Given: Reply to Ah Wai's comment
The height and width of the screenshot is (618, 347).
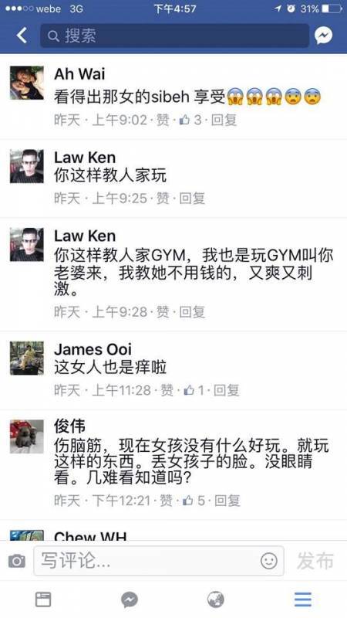Looking at the screenshot, I should click(224, 120).
